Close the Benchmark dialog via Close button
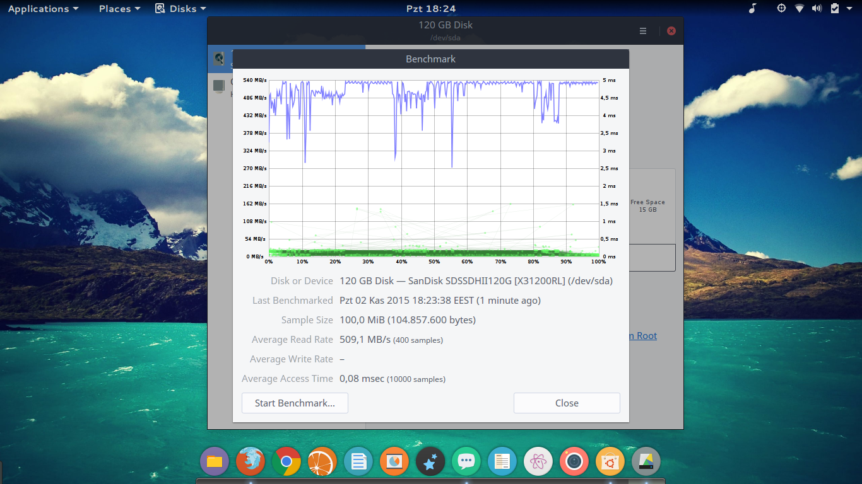The image size is (862, 484). 567,403
